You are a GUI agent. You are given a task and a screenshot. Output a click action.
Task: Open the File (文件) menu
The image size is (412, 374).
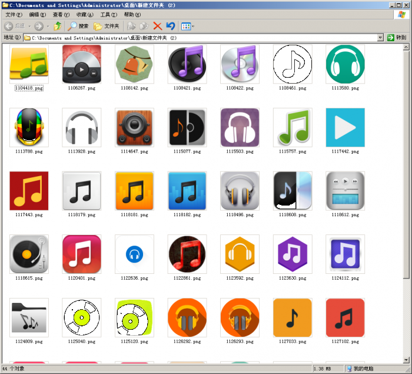(14, 15)
